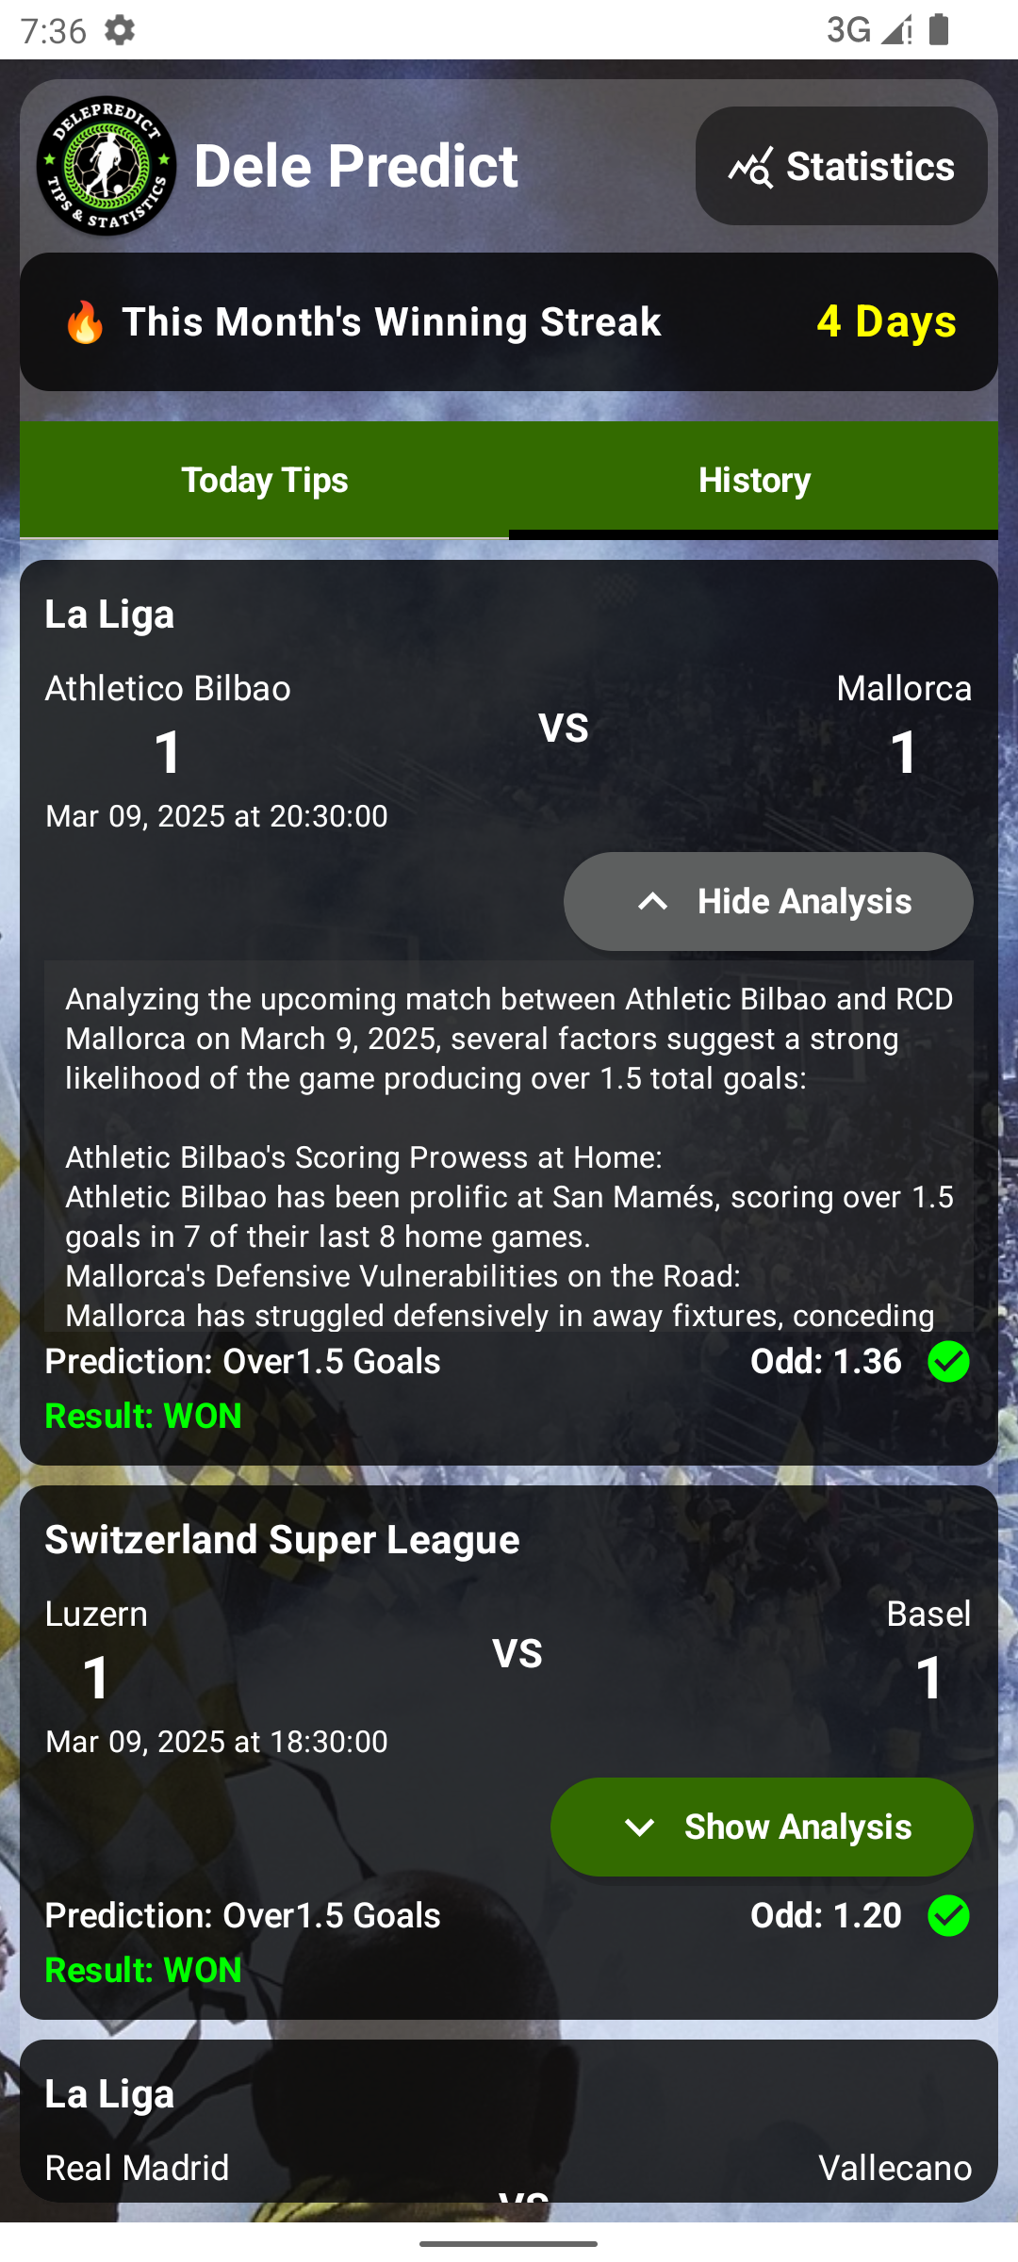Tap the battery icon in status bar
This screenshot has width=1018, height=2262.
click(x=939, y=30)
